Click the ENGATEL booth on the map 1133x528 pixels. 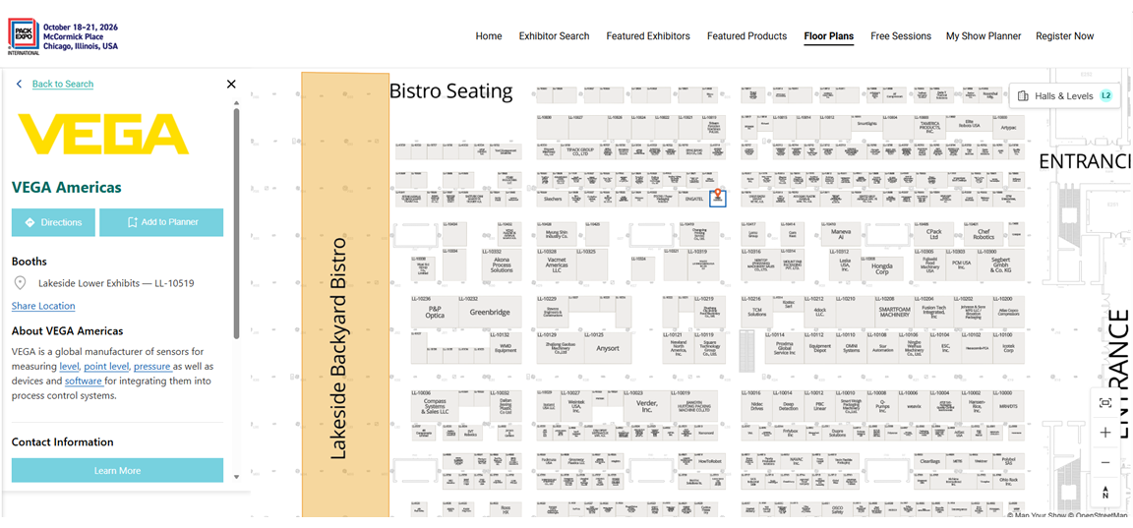(693, 200)
